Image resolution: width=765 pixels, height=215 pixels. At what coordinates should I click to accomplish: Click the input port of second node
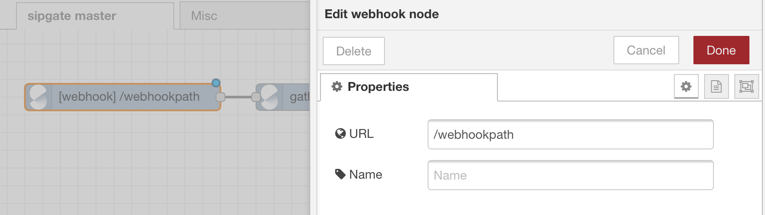256,97
